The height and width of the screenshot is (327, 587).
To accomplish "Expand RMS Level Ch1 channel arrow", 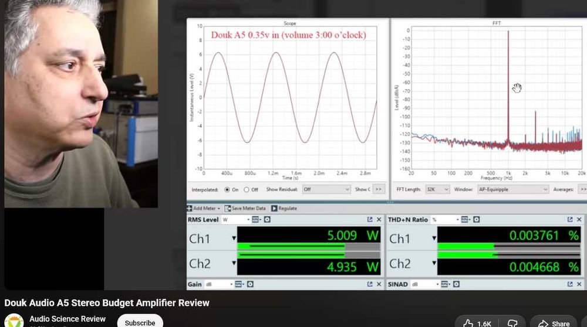I will pos(234,238).
